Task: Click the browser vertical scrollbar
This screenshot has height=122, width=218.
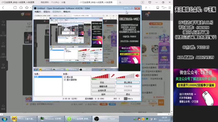Action: (x=172, y=17)
